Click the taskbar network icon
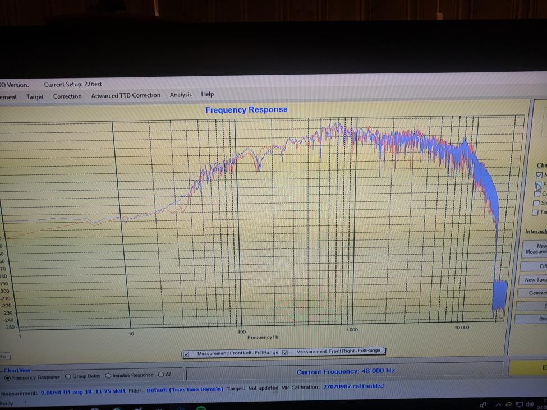This screenshot has height=410, width=547. click(x=520, y=405)
